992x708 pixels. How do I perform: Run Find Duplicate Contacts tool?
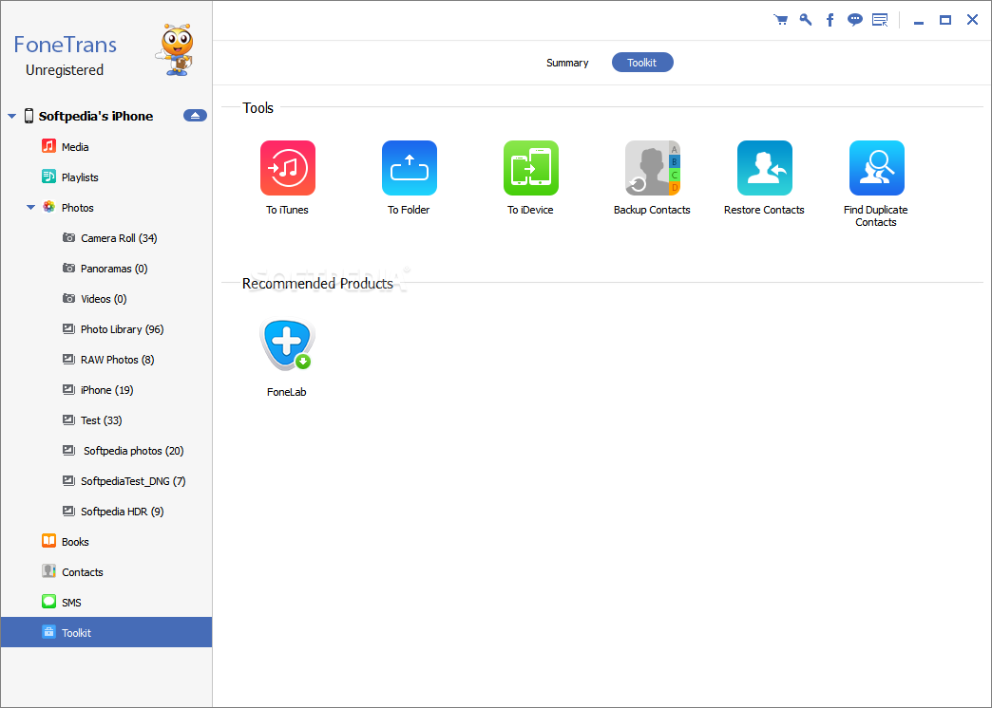(876, 168)
